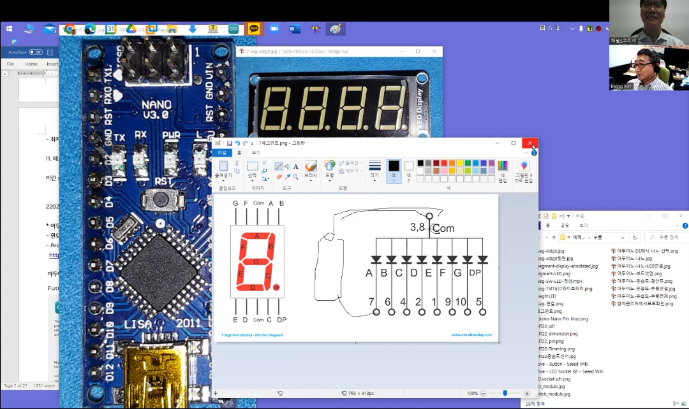Open the Rotate dropdown in Paint
689x409 pixels.
[x=265, y=178]
